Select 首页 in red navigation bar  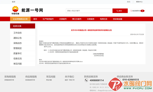(35, 19)
